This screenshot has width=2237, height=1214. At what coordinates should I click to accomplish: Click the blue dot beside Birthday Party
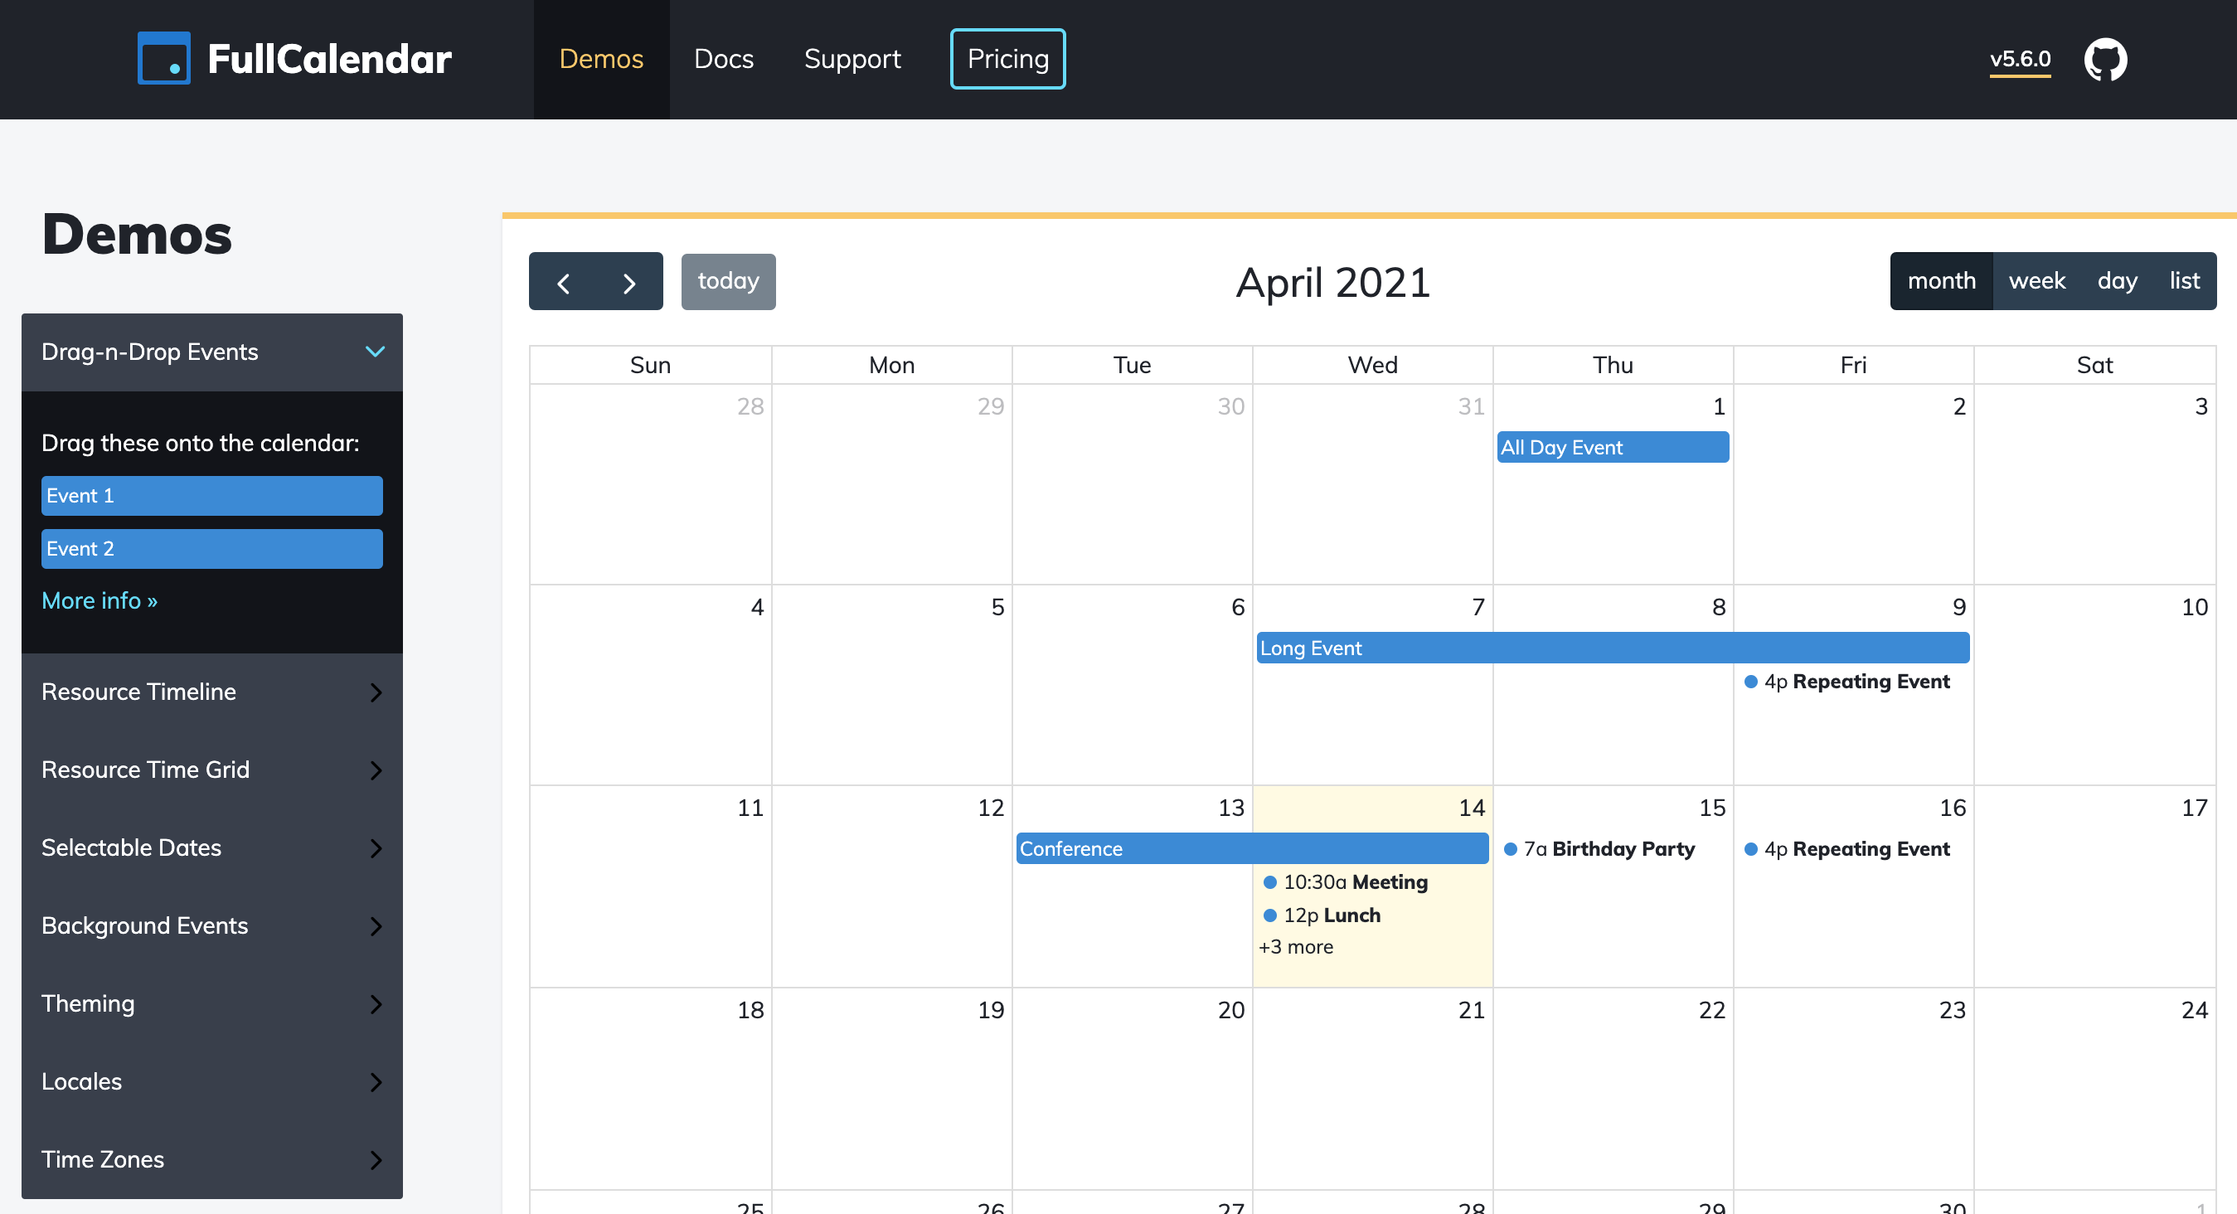pyautogui.click(x=1510, y=849)
